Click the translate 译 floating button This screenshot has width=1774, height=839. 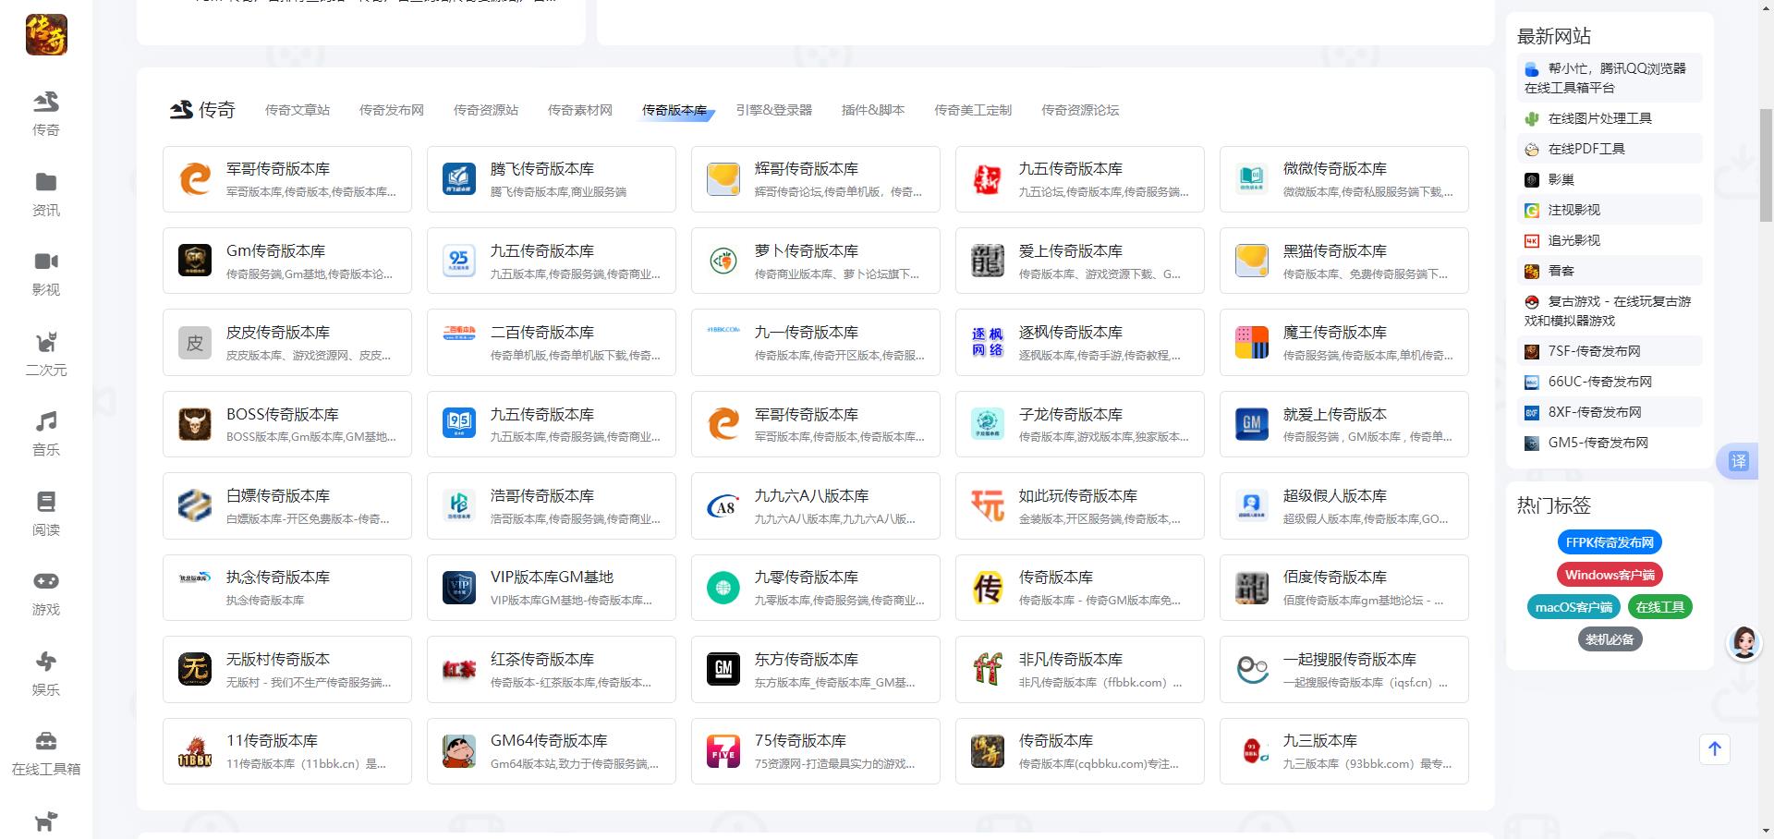[1739, 461]
